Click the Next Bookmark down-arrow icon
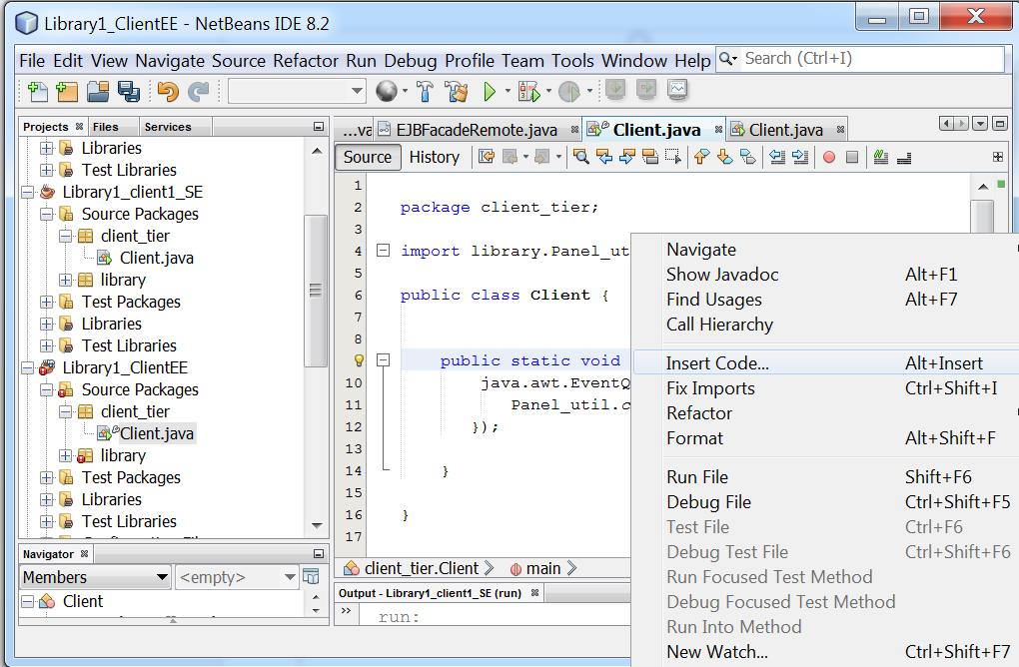 tap(724, 157)
